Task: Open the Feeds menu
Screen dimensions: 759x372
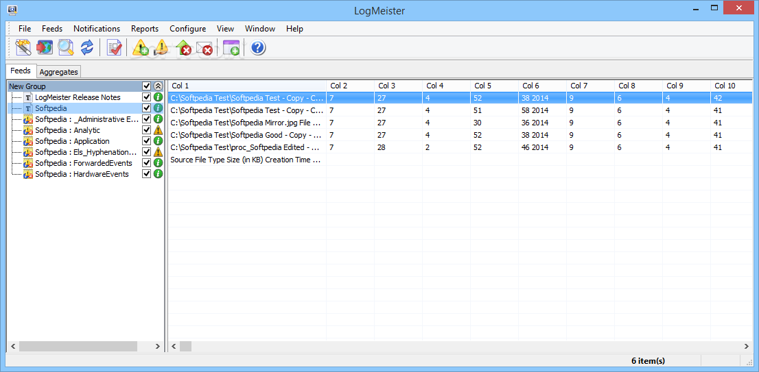Action: pyautogui.click(x=51, y=29)
